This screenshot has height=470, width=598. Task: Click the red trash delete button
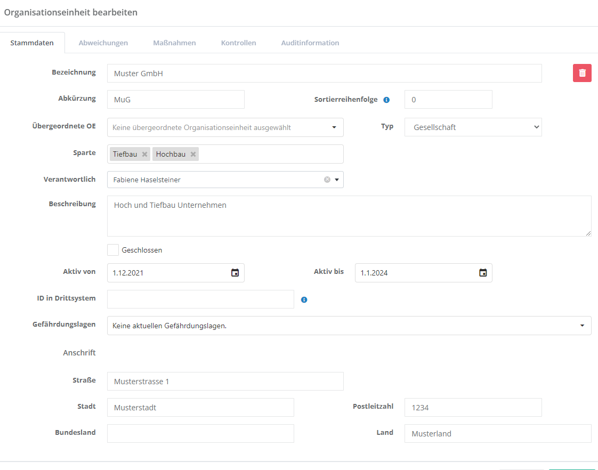coord(582,73)
